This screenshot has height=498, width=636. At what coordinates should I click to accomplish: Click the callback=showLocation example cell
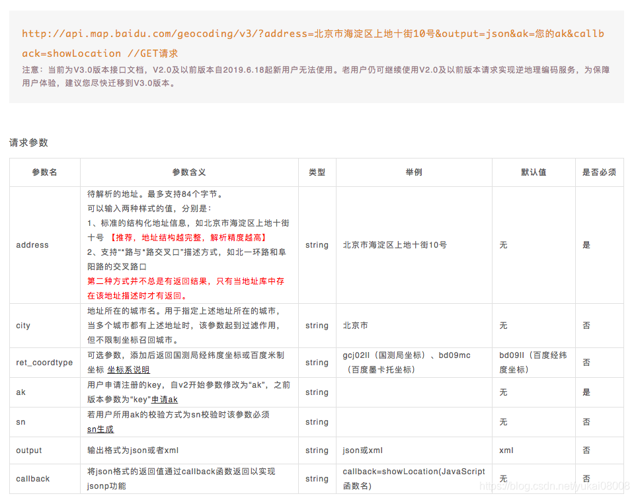point(414,479)
